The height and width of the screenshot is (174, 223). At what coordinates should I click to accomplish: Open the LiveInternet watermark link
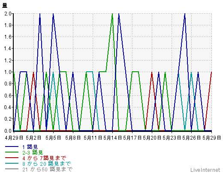click(x=205, y=170)
